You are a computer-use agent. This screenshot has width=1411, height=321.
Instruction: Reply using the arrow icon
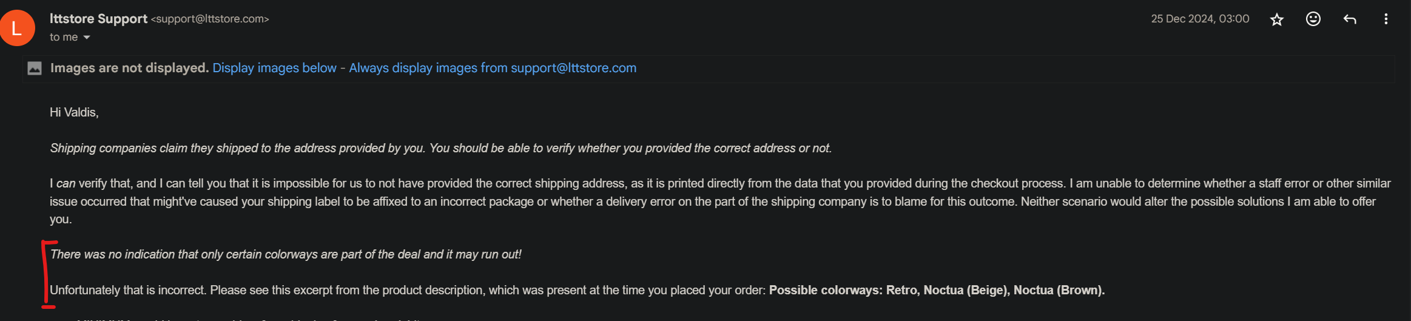(x=1350, y=19)
